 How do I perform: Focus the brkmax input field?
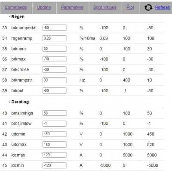pos(55,59)
